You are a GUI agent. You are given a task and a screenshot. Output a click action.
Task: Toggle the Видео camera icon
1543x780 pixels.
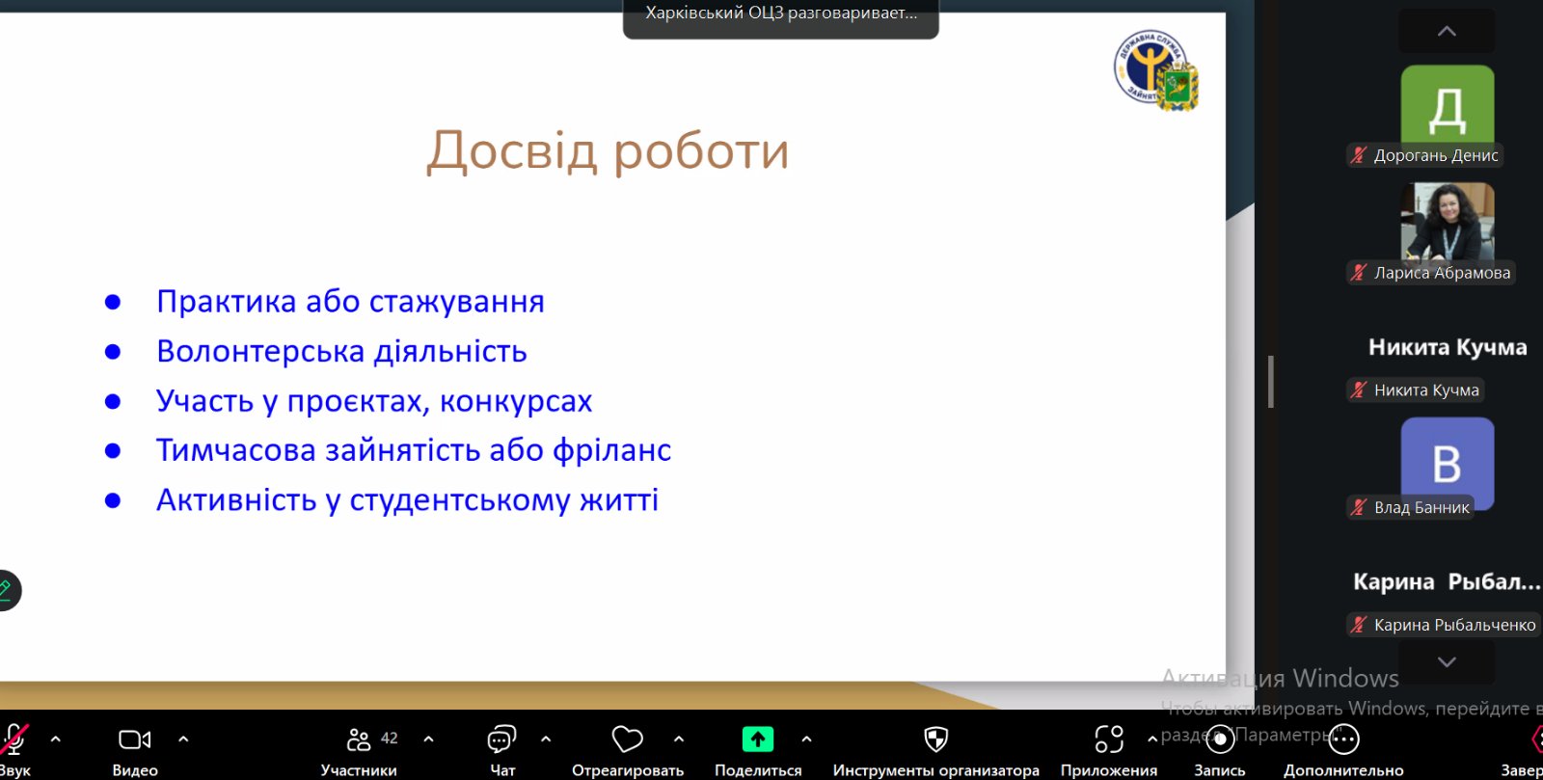pyautogui.click(x=134, y=740)
